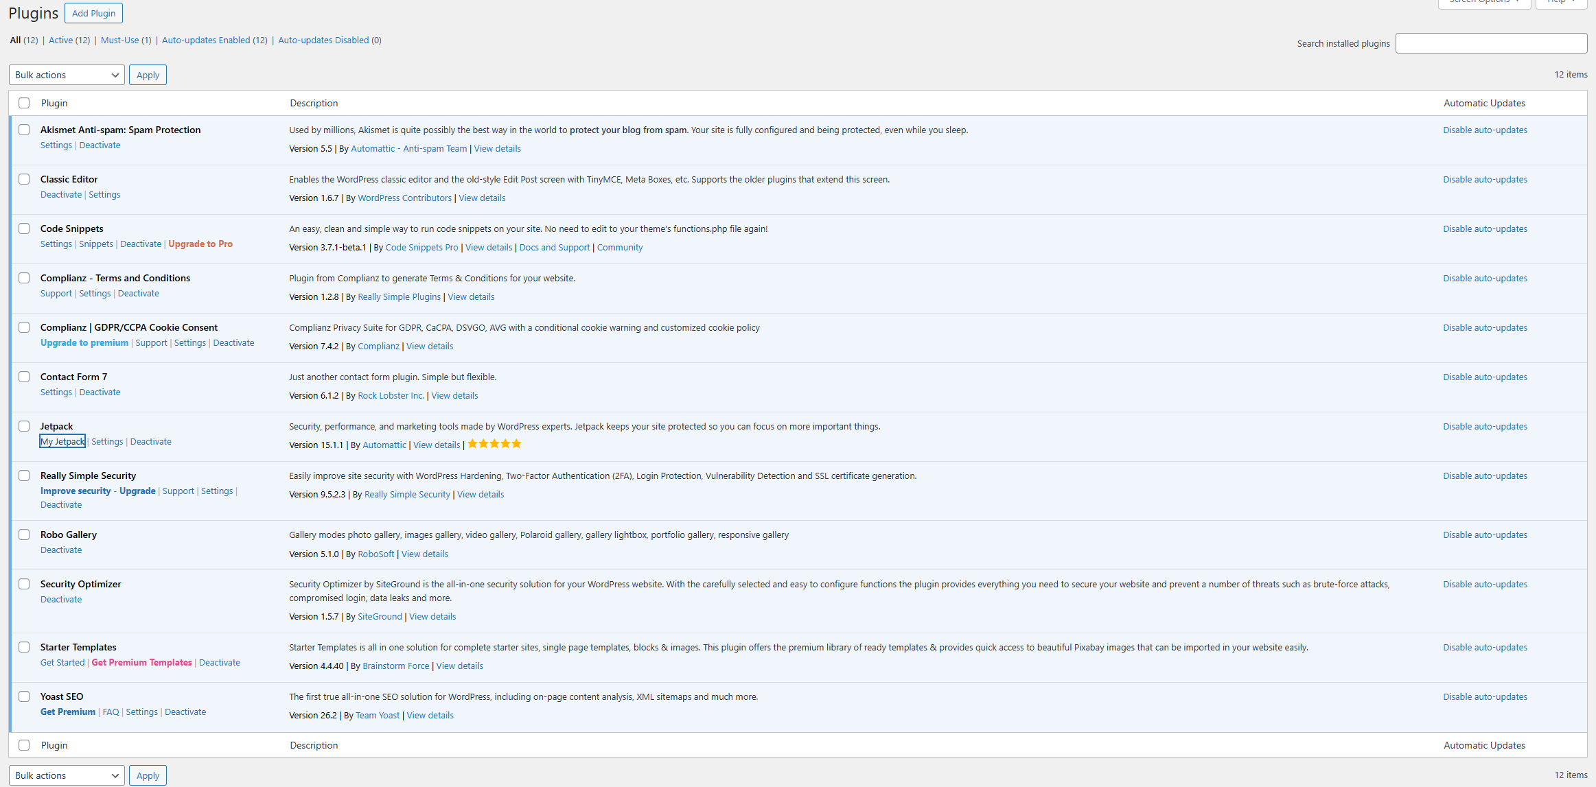The width and height of the screenshot is (1596, 787).
Task: Select all plugins via header checkbox
Action: click(x=24, y=103)
